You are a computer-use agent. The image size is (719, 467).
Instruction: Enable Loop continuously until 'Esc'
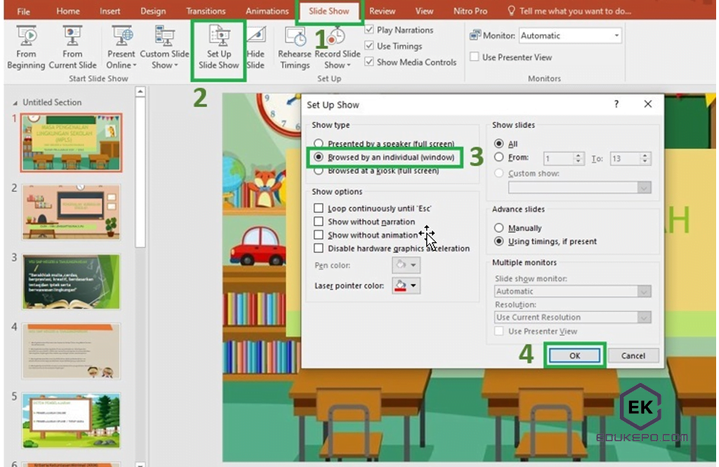(319, 207)
